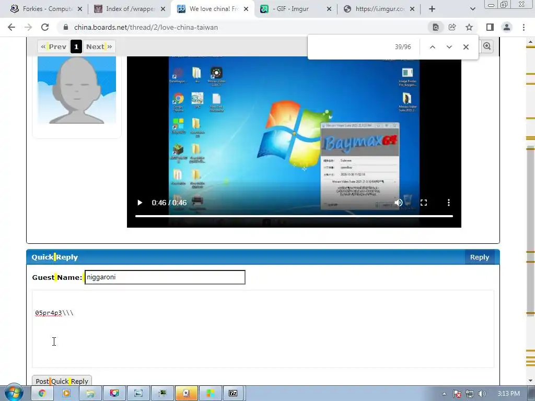
Task: Share this page via share icon
Action: [x=452, y=27]
